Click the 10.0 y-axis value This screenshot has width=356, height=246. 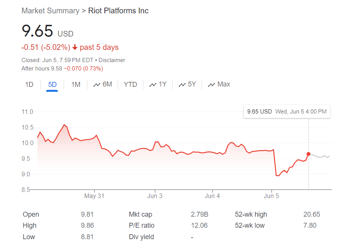(x=27, y=143)
